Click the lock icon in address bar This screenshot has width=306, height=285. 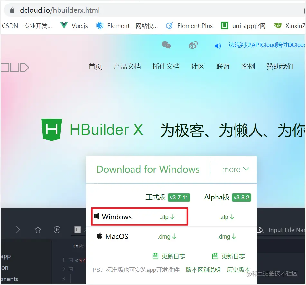point(12,10)
